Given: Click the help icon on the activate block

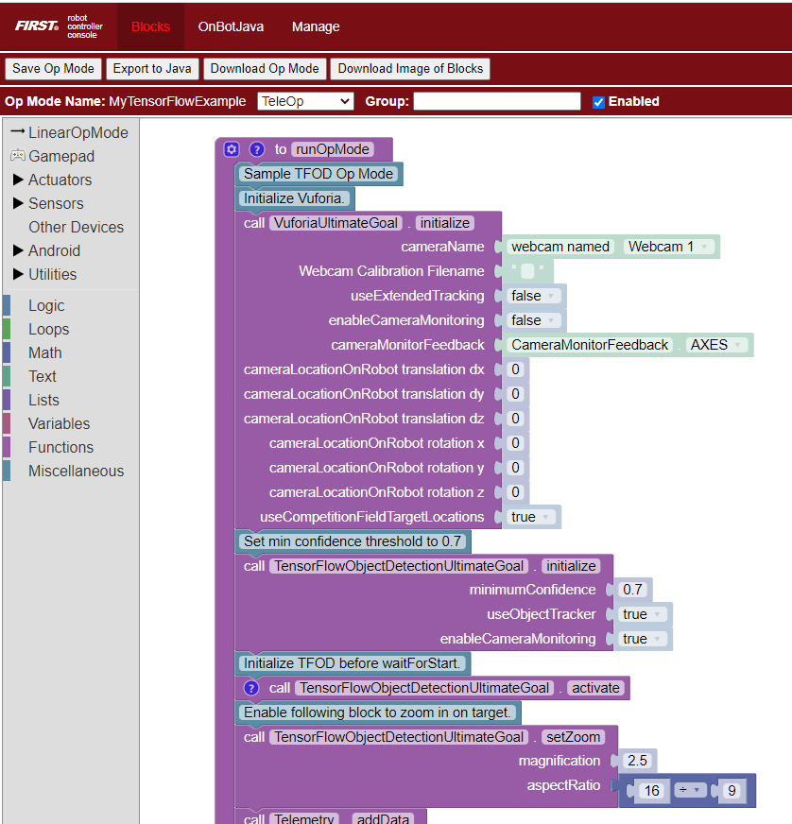Looking at the screenshot, I should (251, 688).
